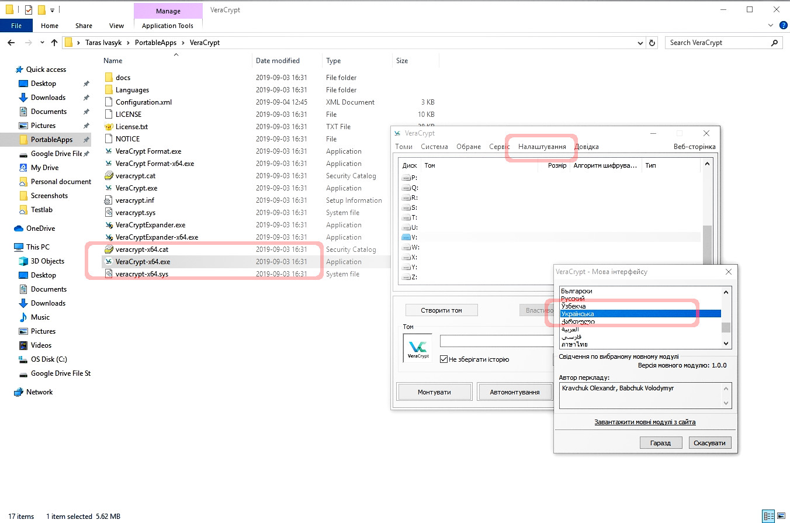This screenshot has height=523, width=790.
Task: Toggle 'Не зберігати історію' checkbox
Action: point(443,359)
